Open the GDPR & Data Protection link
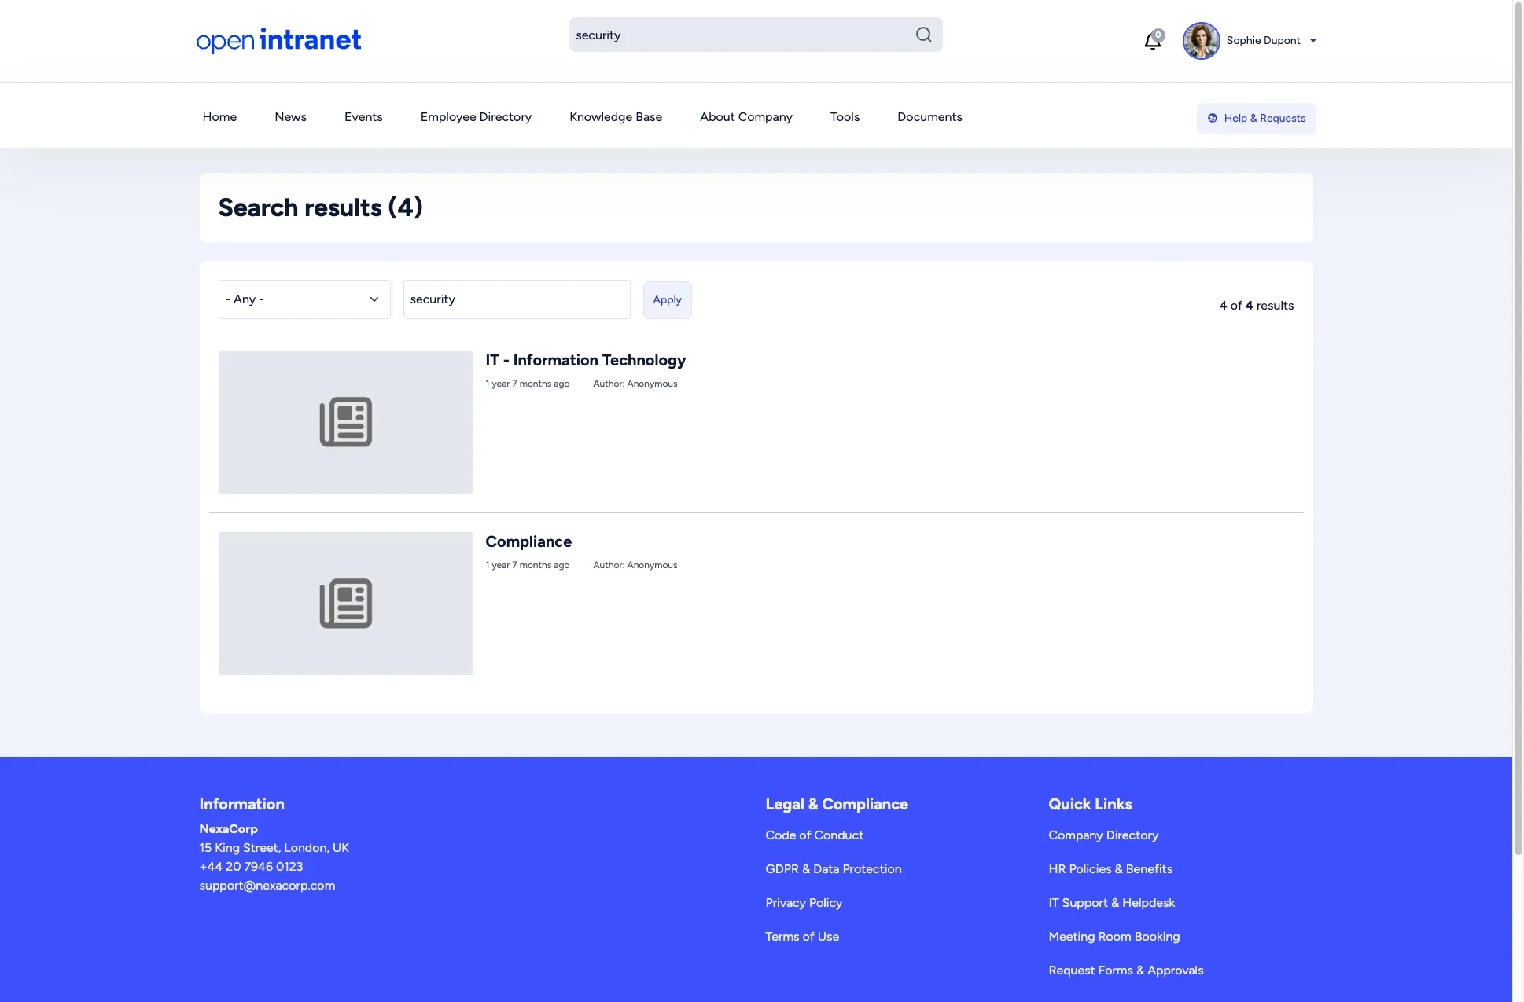The width and height of the screenshot is (1524, 1002). click(x=833, y=869)
